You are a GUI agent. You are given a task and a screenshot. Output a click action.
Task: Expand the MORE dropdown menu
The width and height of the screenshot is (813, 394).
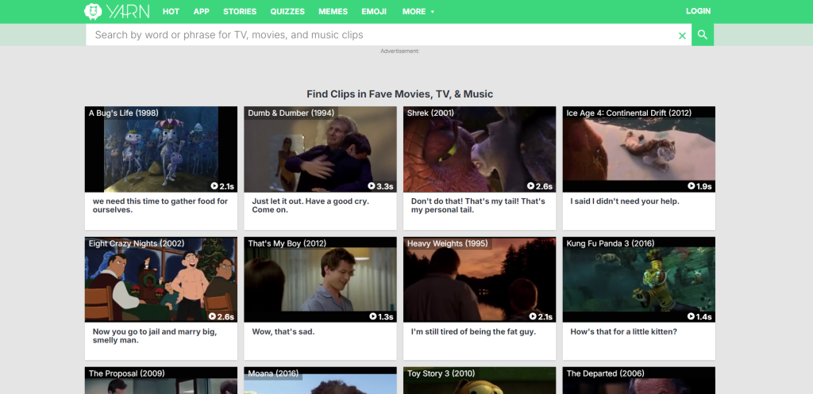click(418, 12)
